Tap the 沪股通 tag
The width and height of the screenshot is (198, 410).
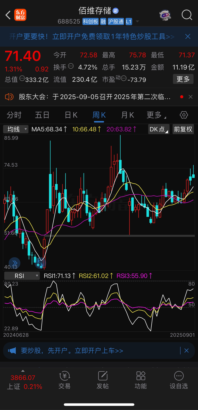point(116,21)
